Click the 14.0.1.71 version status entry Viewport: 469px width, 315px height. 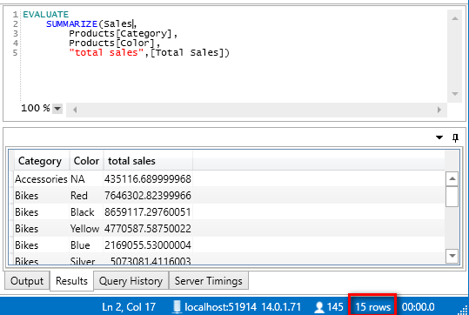pos(281,307)
